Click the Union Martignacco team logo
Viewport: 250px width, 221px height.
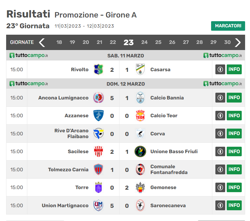pos(98,206)
